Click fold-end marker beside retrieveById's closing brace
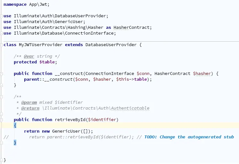Viewport: 239px width, 164px height. 2,143
